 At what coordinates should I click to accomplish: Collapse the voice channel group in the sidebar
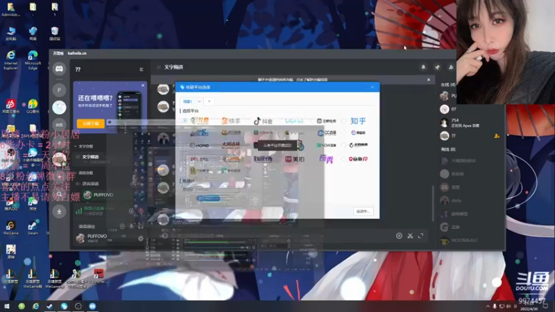click(x=84, y=173)
